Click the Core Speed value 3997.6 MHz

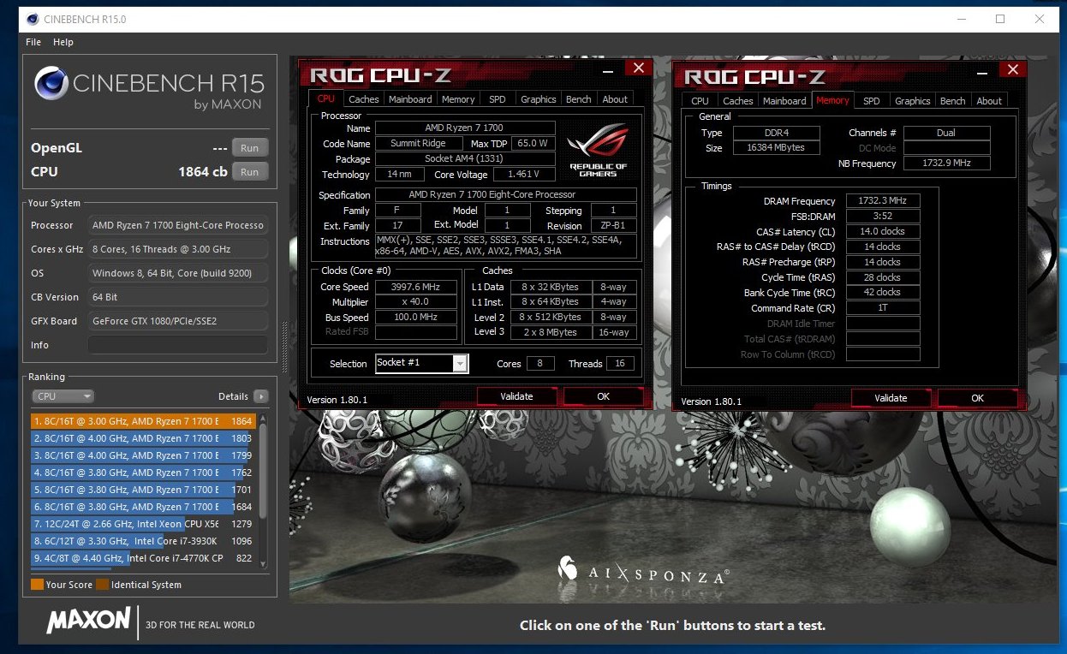(x=415, y=287)
